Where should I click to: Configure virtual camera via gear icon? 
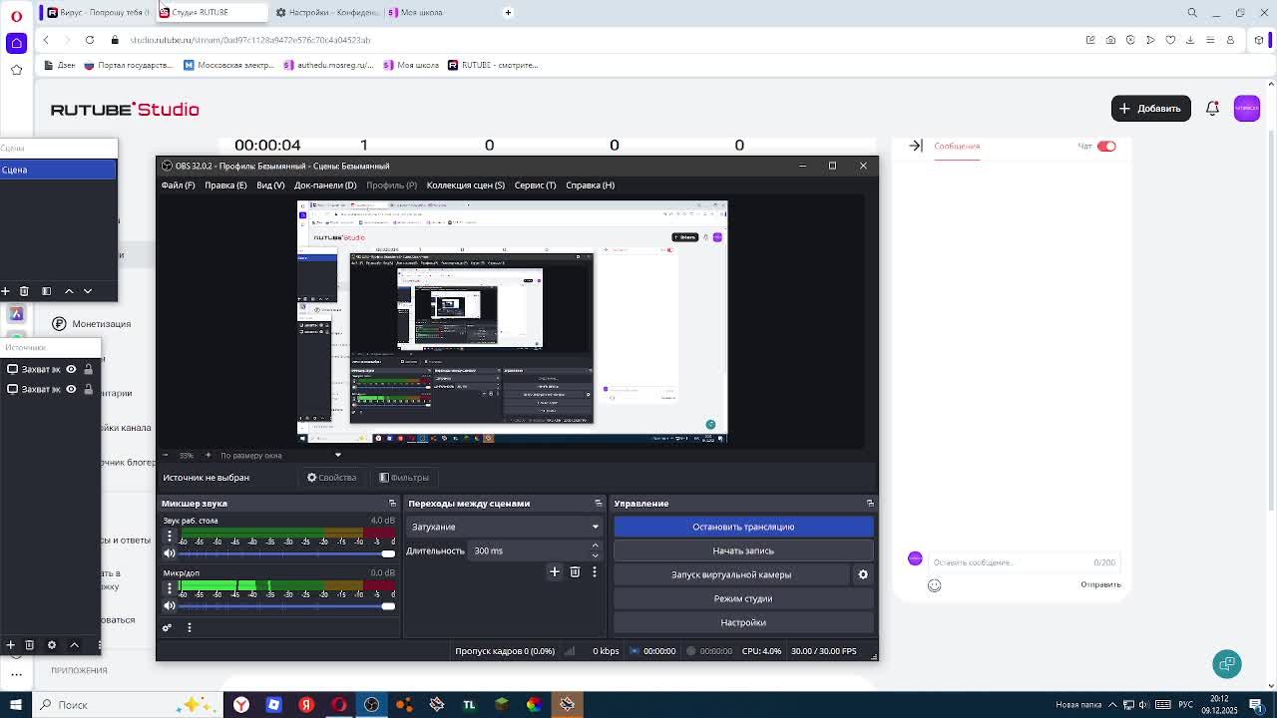863,574
